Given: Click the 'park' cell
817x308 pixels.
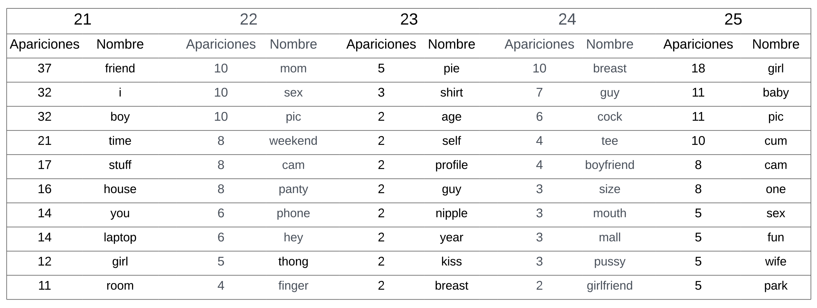Looking at the screenshot, I should click(x=776, y=286).
